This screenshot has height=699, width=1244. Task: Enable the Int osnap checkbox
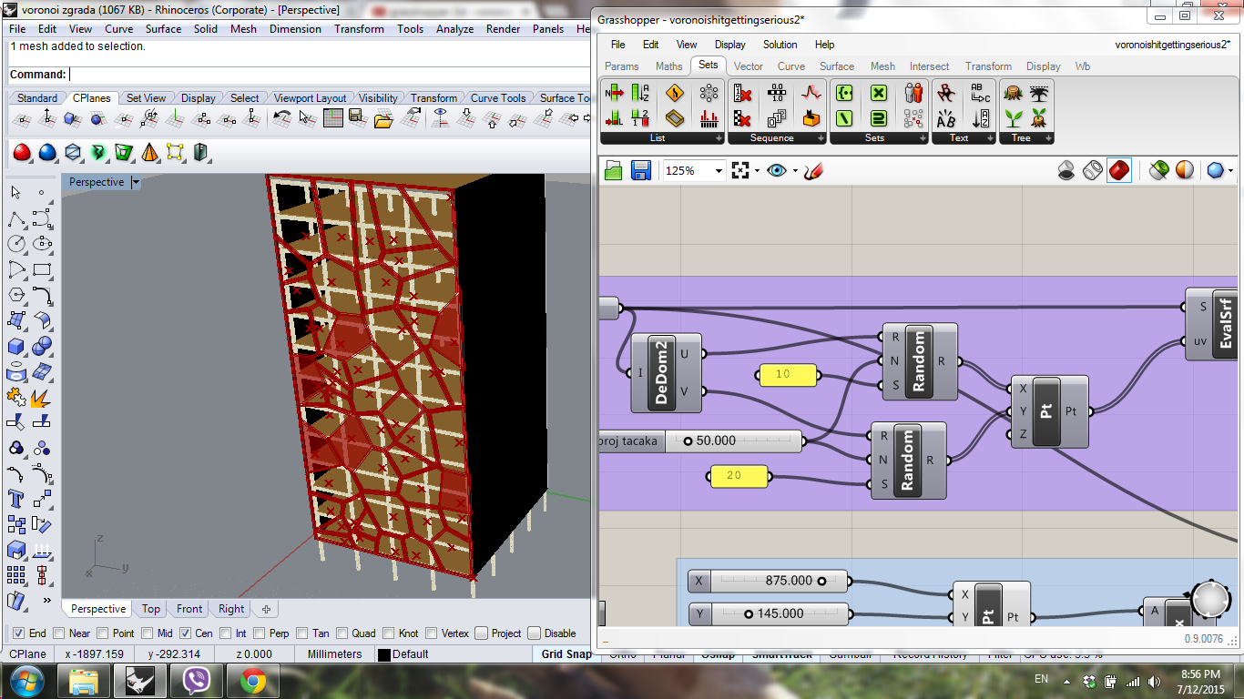click(225, 633)
